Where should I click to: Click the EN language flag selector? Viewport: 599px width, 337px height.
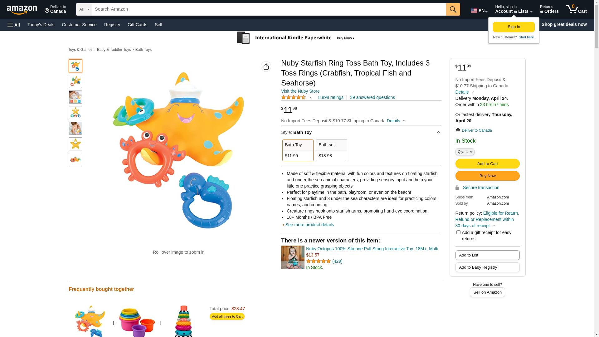(x=479, y=11)
